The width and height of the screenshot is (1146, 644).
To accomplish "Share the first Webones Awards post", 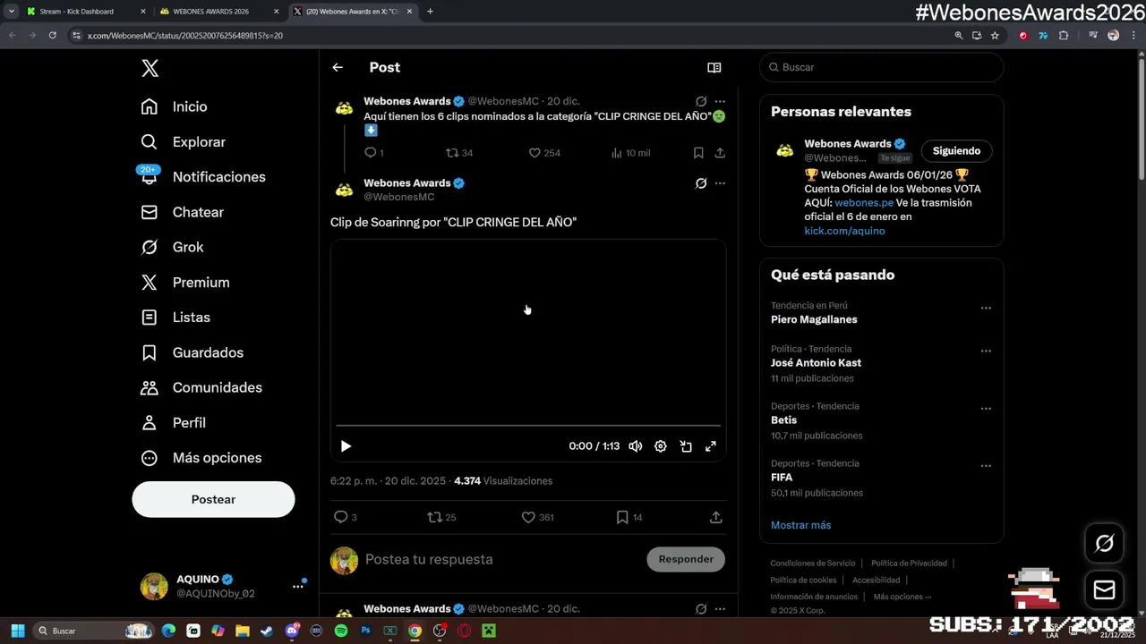I will click(x=720, y=153).
